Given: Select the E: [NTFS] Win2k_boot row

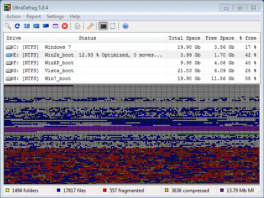Looking at the screenshot, I should click(x=132, y=55).
